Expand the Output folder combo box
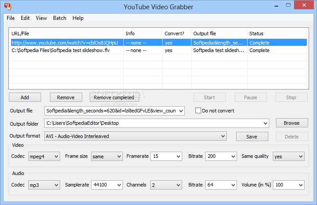 pos(265,123)
